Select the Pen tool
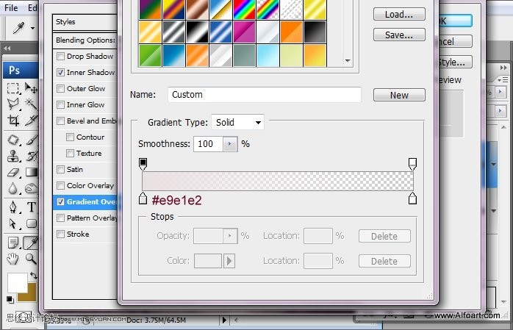This screenshot has width=513, height=330. [13, 207]
